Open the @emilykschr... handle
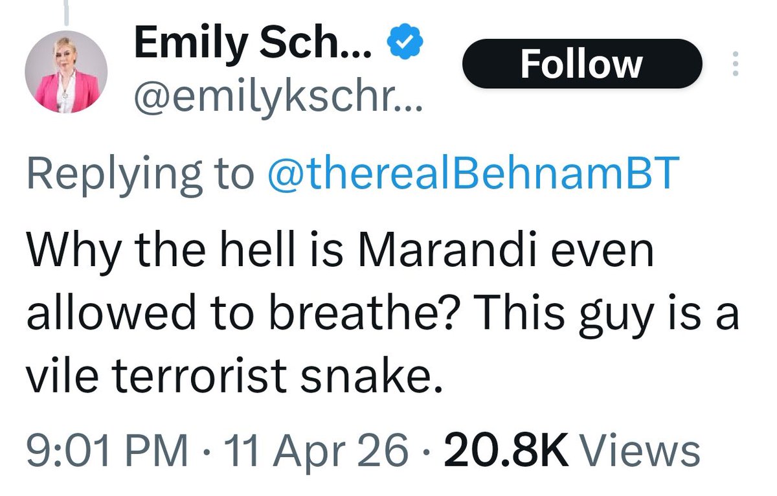Image resolution: width=777 pixels, height=496 pixels. click(x=278, y=97)
